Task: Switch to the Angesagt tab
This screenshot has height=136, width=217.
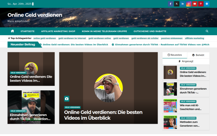Action: 186,61
